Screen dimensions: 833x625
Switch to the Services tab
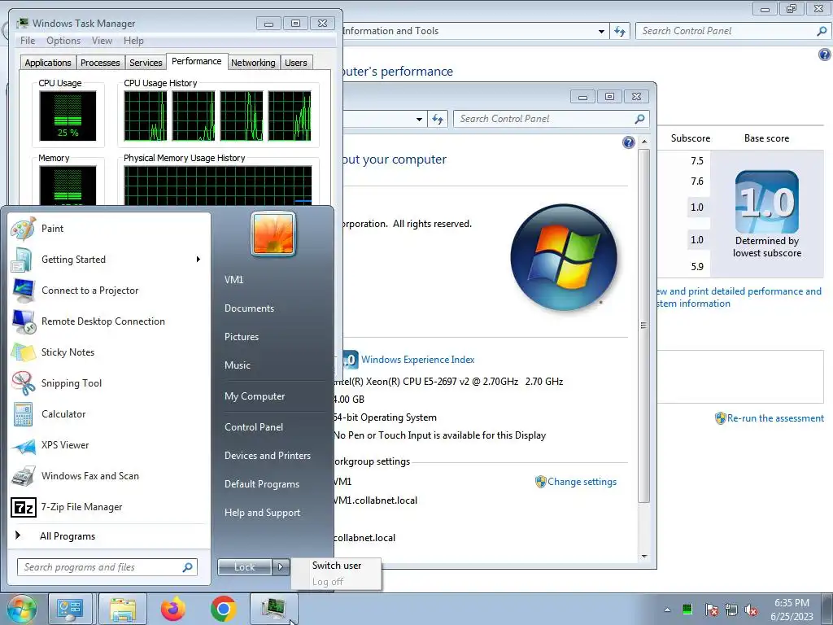146,63
